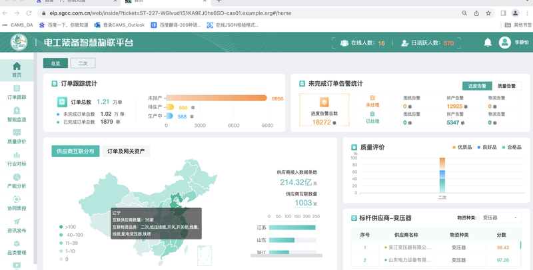533x270 pixels.
Task: Toggle the 良好品 legend item
Action: 487,147
